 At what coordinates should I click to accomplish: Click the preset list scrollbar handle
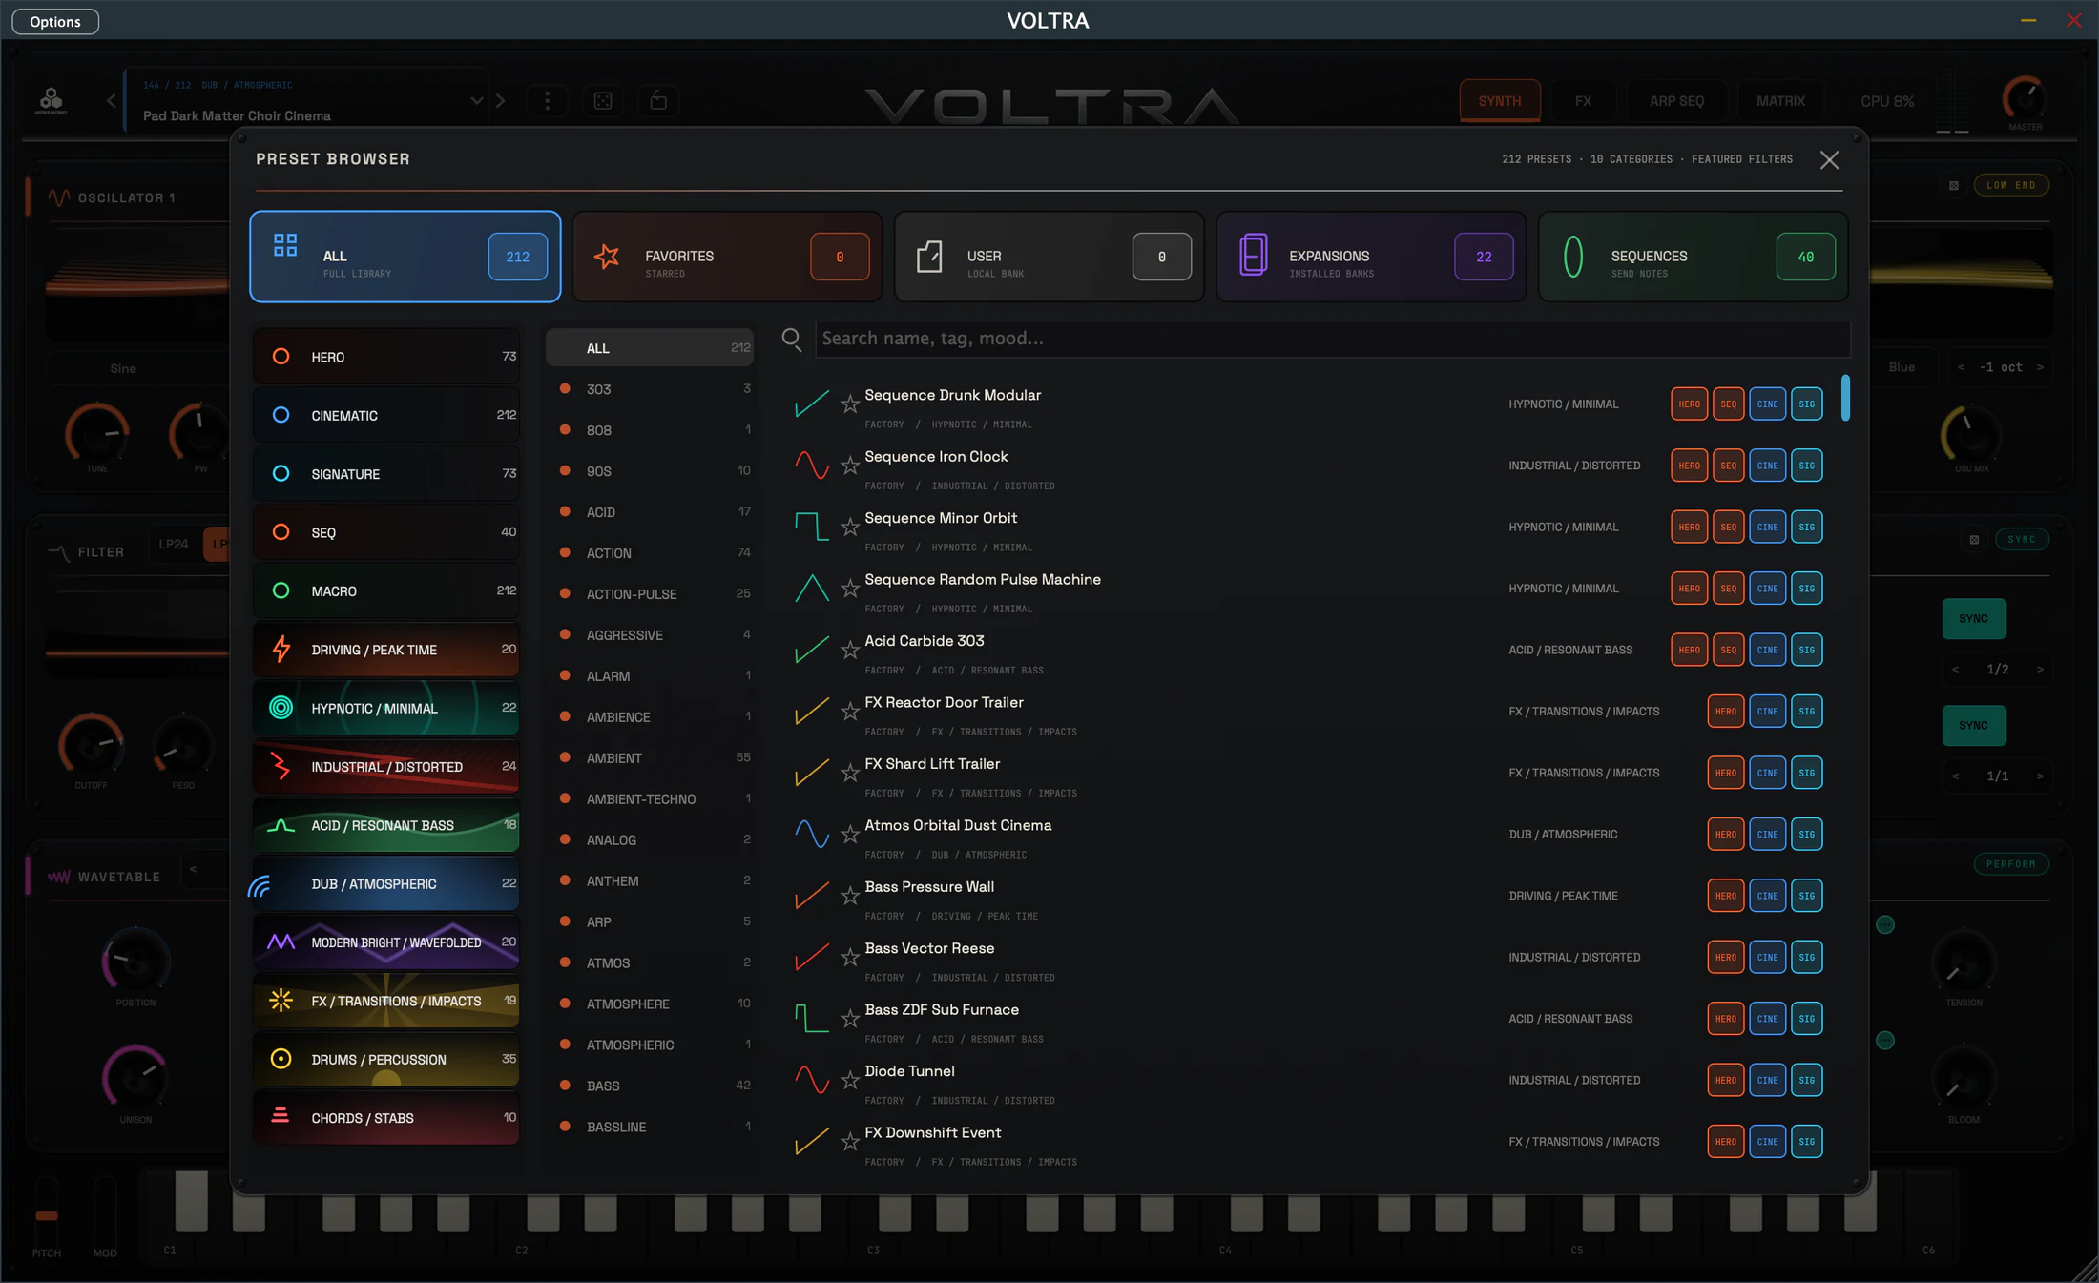click(1846, 398)
